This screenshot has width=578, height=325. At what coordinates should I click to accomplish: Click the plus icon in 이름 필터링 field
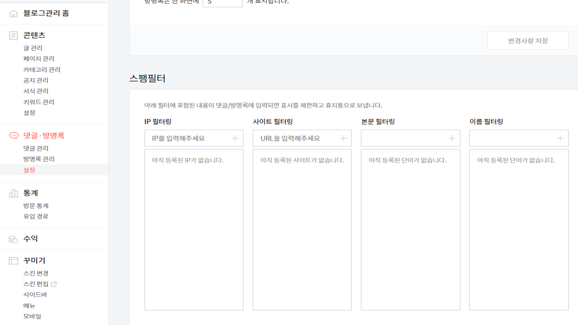[x=560, y=138]
